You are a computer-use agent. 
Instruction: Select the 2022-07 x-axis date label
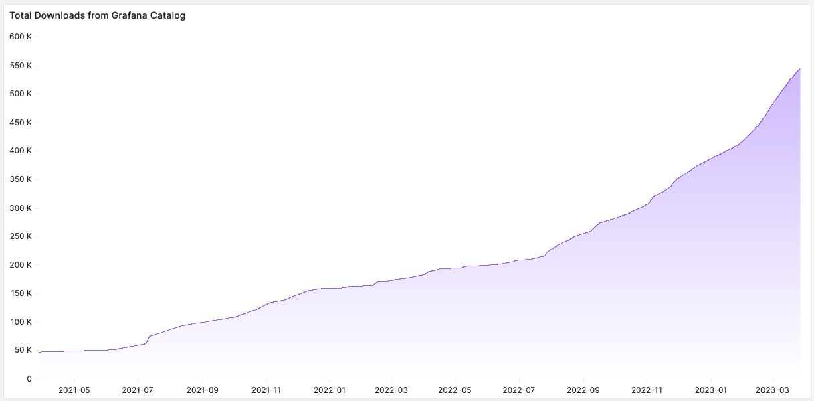click(x=519, y=390)
